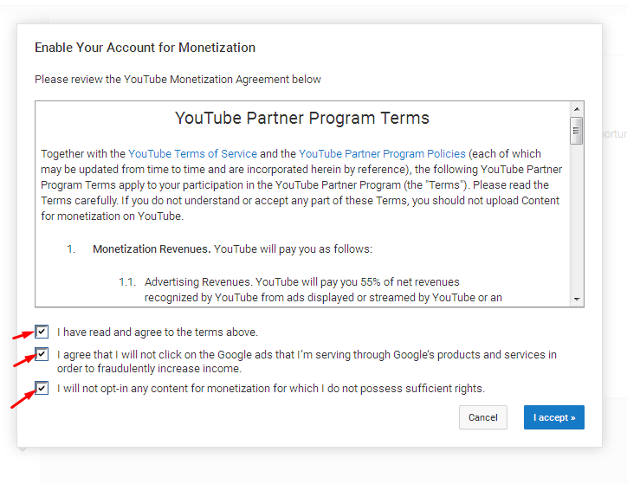Viewport: 627px width, 484px height.
Task: Toggle the 'sufficient rights' monetization checkbox
Action: (x=42, y=388)
